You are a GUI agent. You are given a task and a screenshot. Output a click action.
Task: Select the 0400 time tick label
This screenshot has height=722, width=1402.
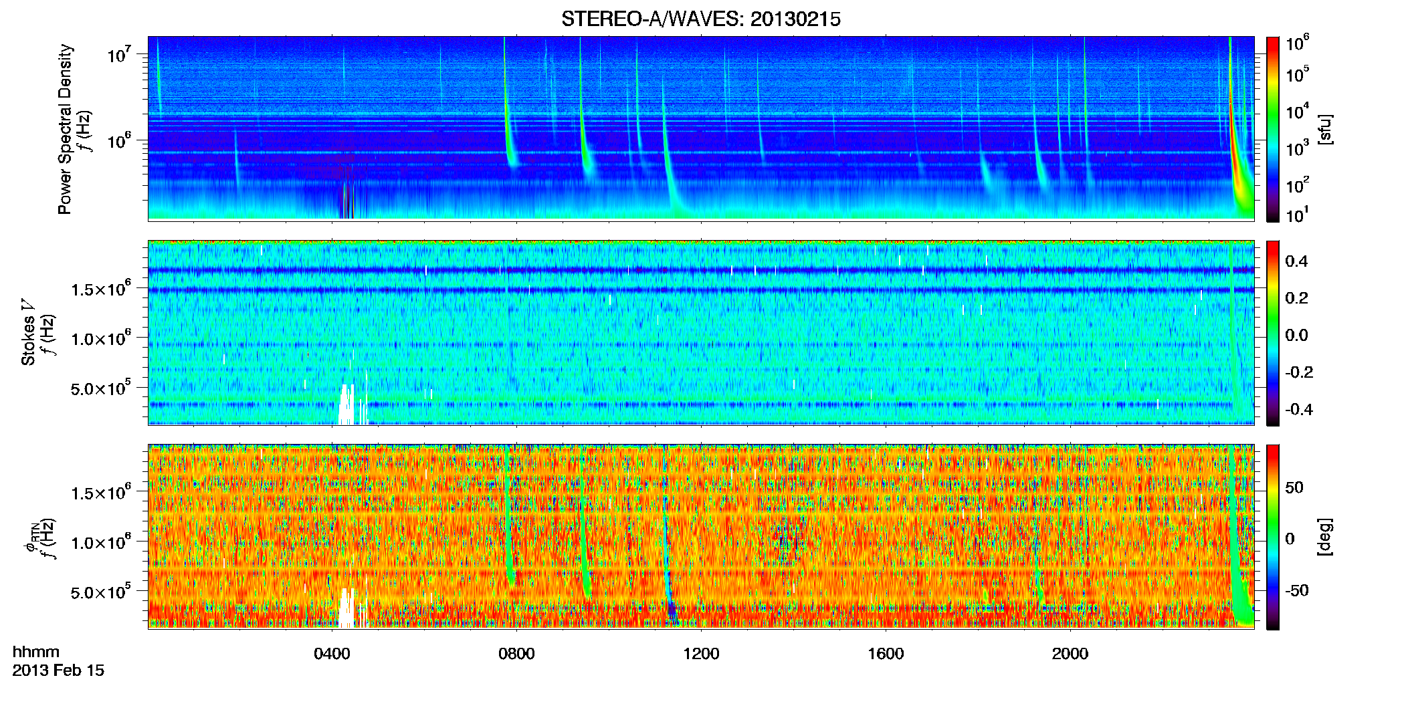[332, 653]
